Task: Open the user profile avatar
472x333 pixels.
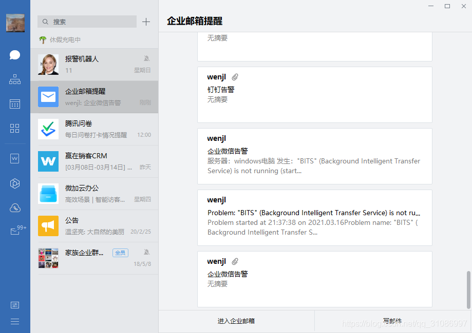Action: 15,23
